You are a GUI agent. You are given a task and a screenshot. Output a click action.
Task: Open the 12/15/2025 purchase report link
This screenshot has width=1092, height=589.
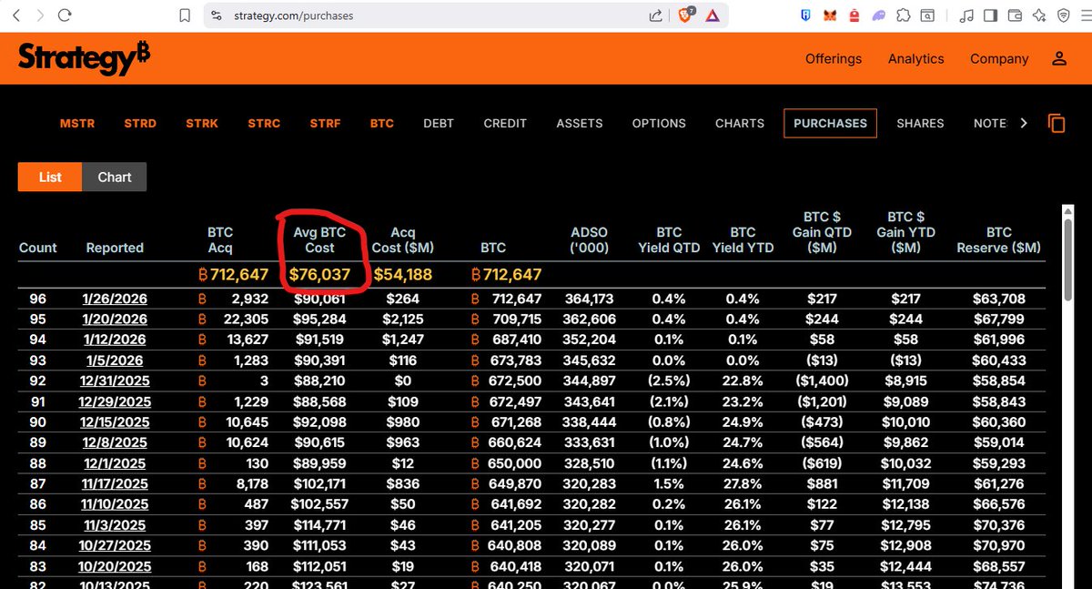(x=115, y=422)
